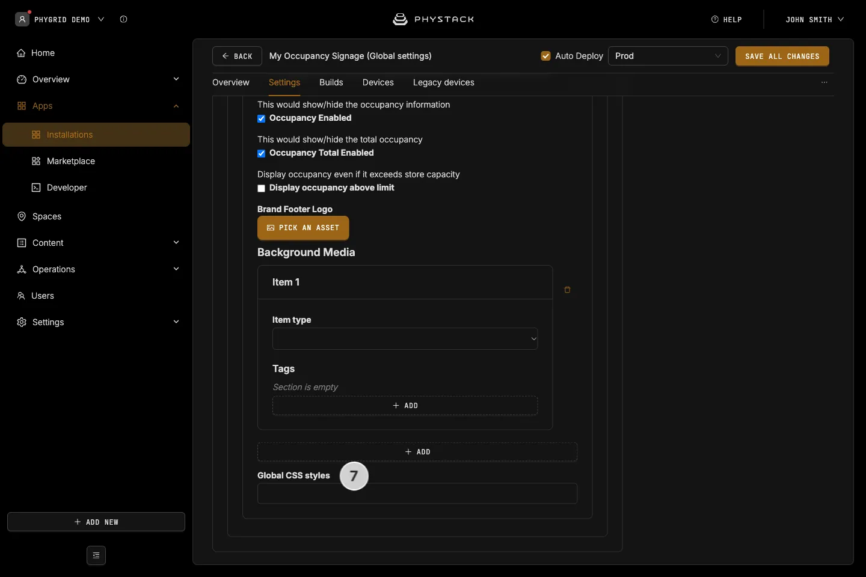Expand the sidebar Settings section chevron

(x=176, y=322)
